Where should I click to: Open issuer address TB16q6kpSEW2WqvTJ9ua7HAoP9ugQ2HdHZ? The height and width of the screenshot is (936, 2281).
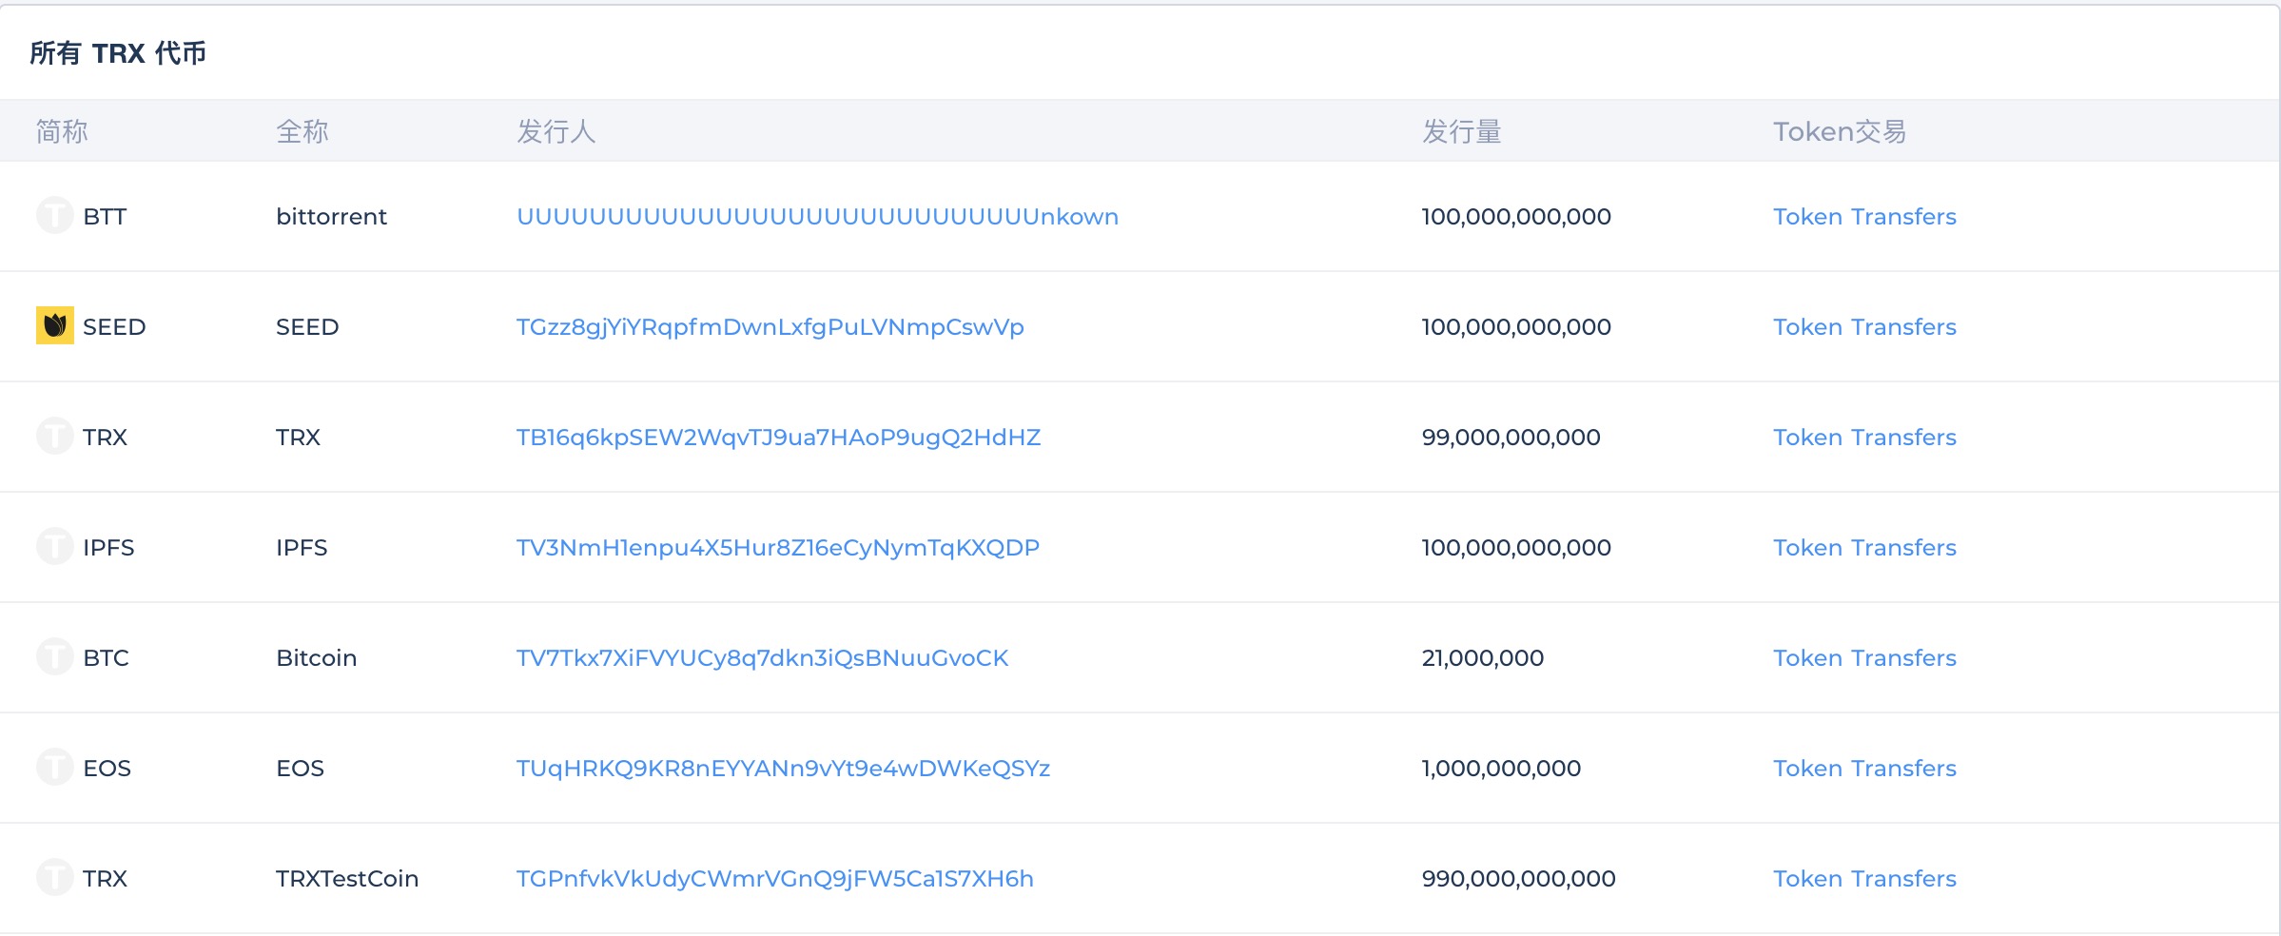778,438
